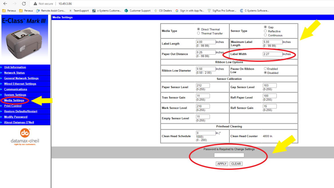Reload the page with browser refresh icon
The image size is (334, 188).
pyautogui.click(x=24, y=4)
